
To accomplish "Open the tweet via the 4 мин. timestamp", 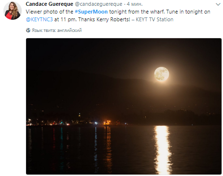I will pos(135,4).
